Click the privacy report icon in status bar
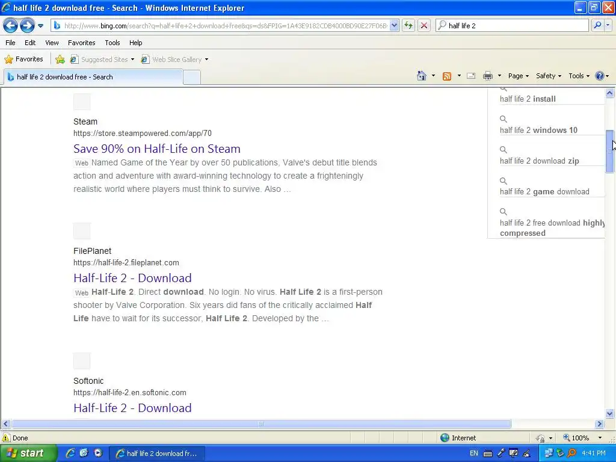This screenshot has height=462, width=616. coord(541,438)
